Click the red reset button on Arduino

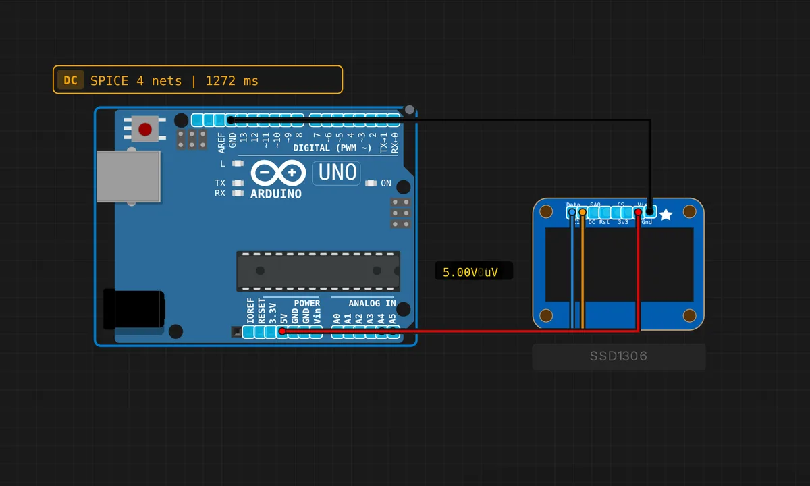pos(145,128)
